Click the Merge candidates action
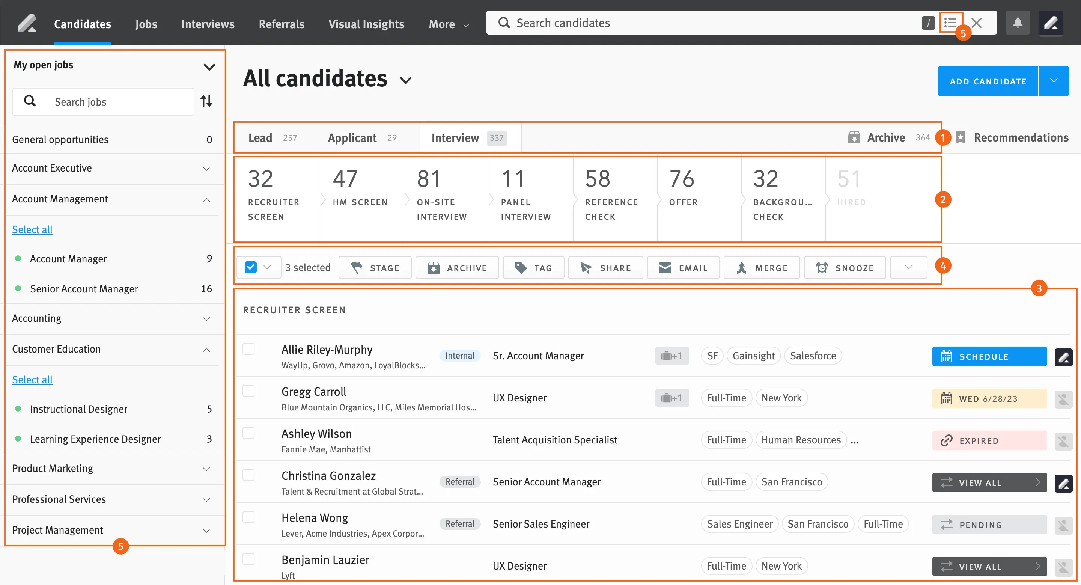Image resolution: width=1081 pixels, height=585 pixels. coord(762,268)
